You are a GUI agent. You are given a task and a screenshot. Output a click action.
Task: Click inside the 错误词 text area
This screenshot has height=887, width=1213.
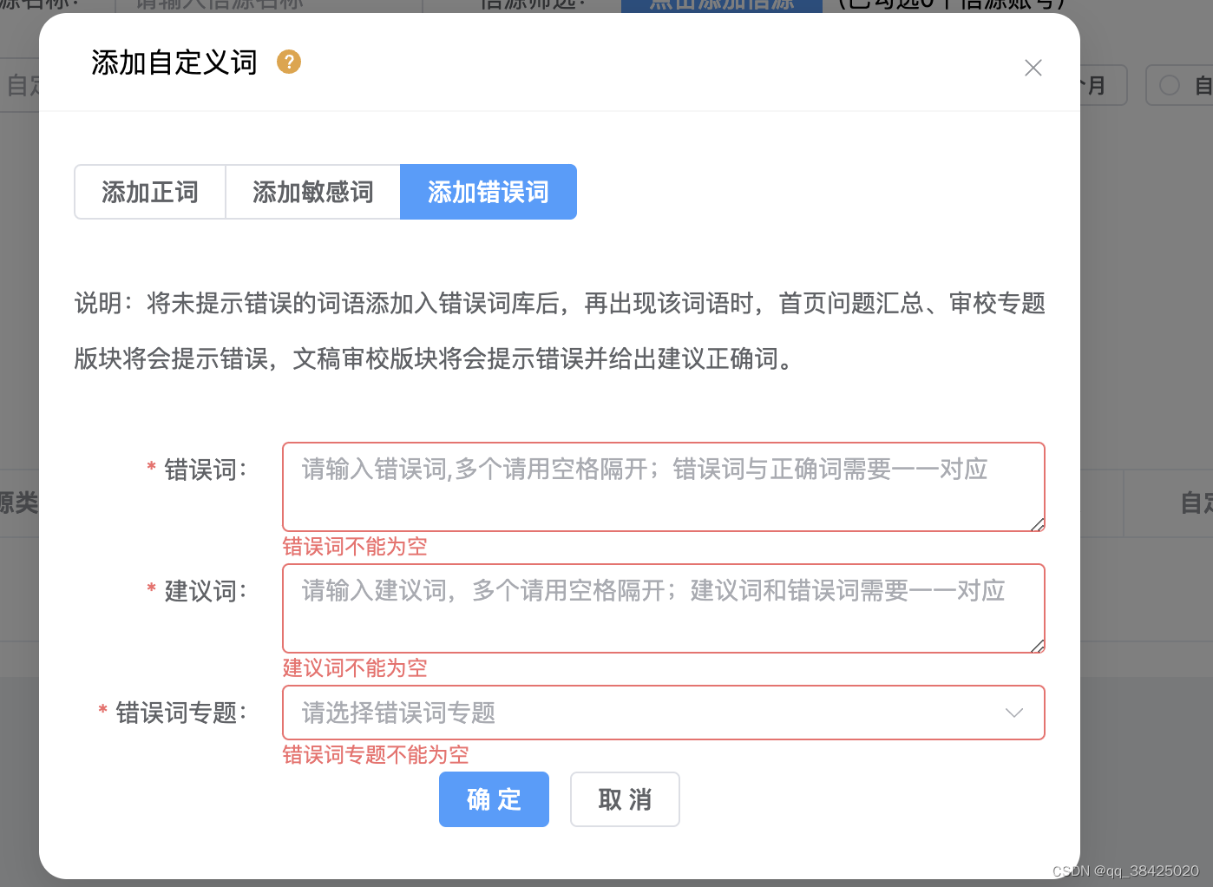tap(664, 486)
